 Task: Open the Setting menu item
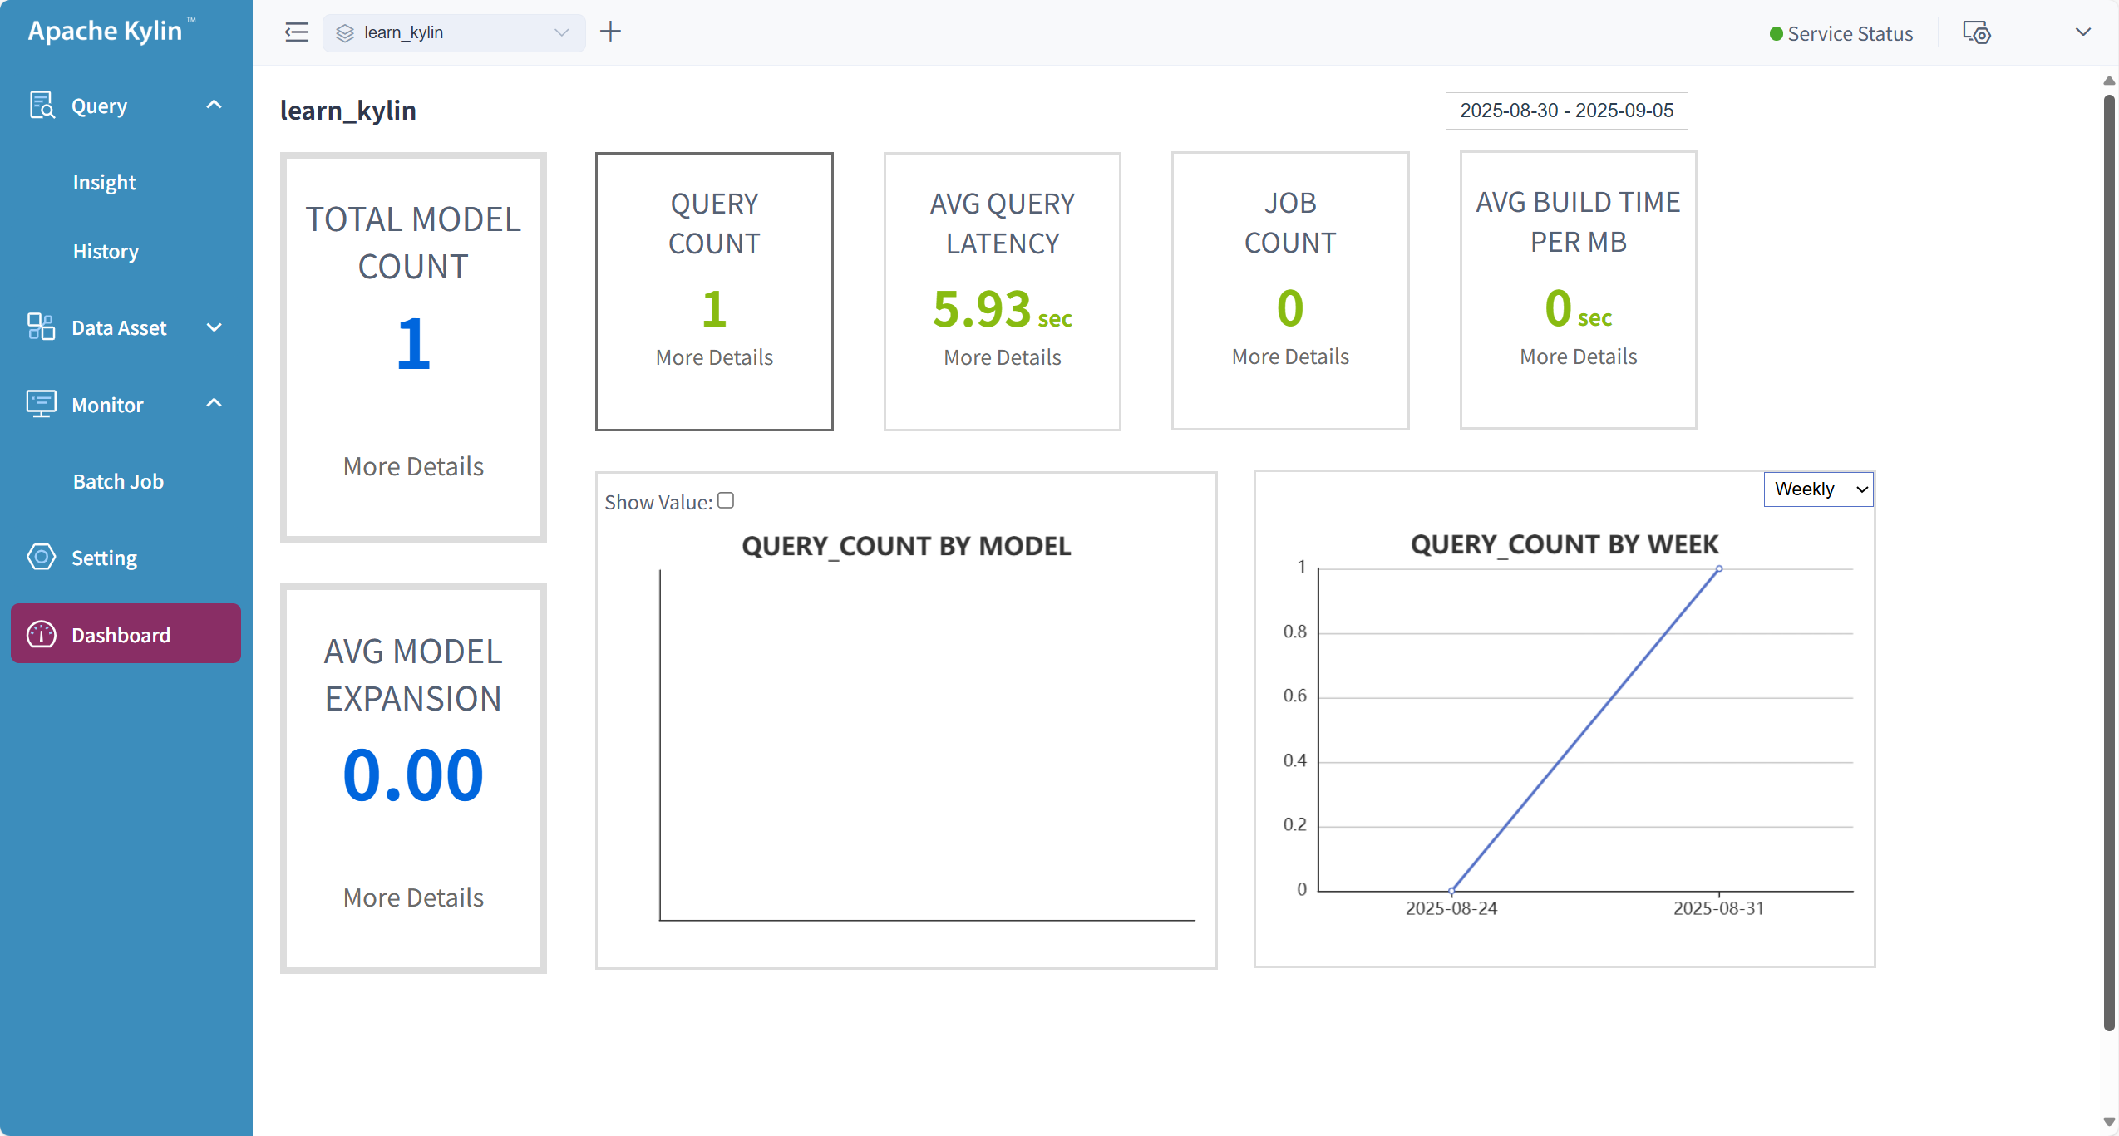coord(104,558)
